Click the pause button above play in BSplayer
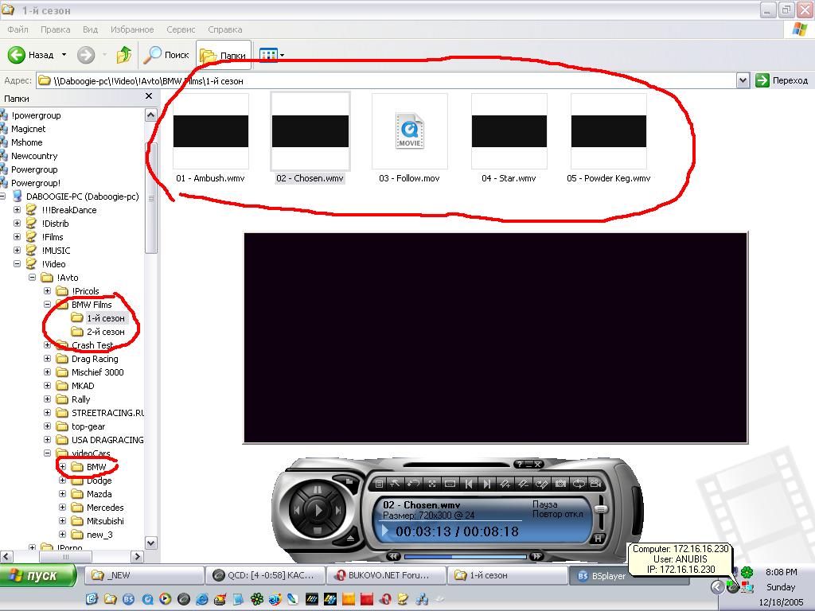This screenshot has height=611, width=815. point(317,490)
